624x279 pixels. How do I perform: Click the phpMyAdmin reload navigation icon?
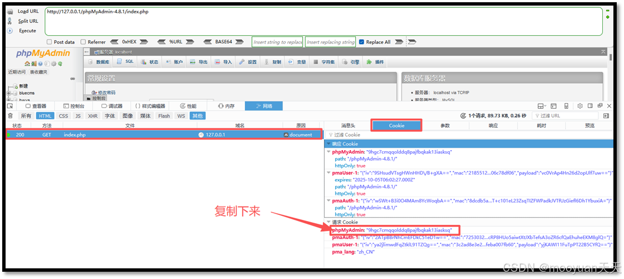click(60, 64)
